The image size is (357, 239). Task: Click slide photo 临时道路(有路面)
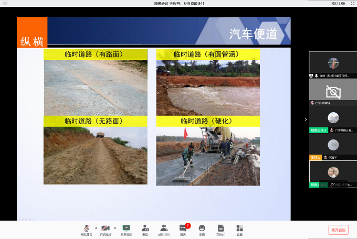96,88
